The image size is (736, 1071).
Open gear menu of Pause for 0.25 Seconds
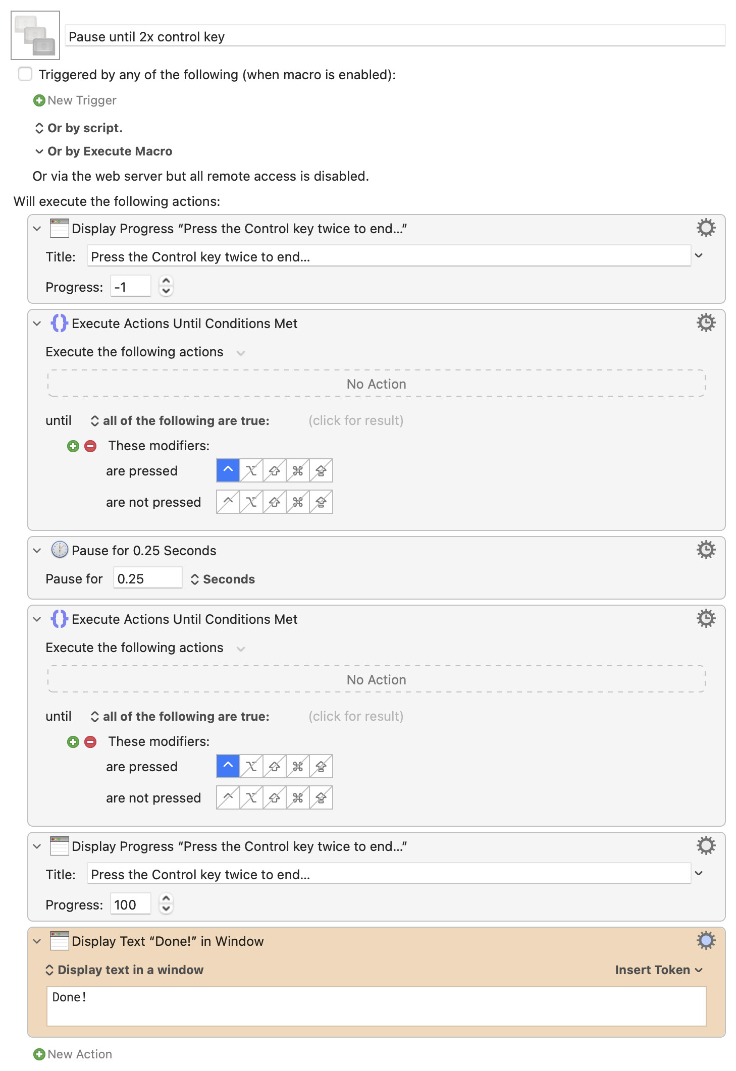point(706,550)
